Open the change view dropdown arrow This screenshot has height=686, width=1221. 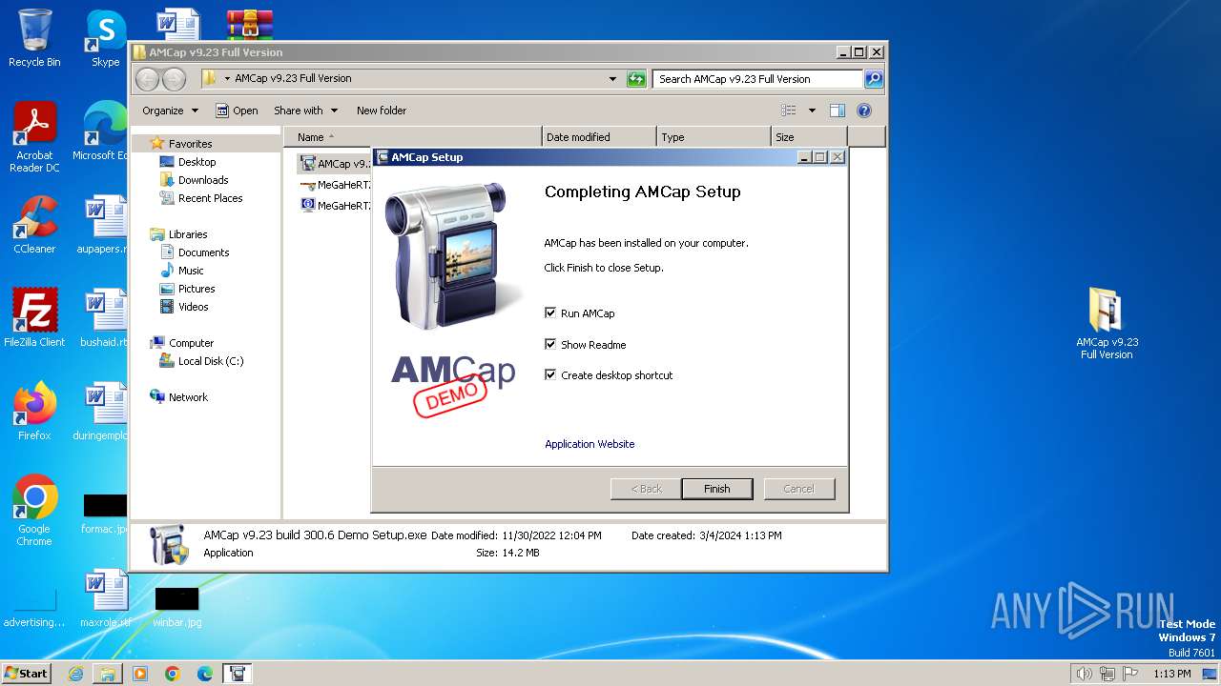pyautogui.click(x=812, y=111)
